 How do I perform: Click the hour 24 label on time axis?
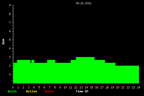point(139,87)
